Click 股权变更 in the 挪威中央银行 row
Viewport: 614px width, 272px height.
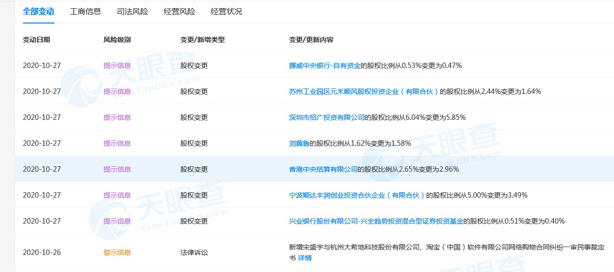tap(194, 65)
